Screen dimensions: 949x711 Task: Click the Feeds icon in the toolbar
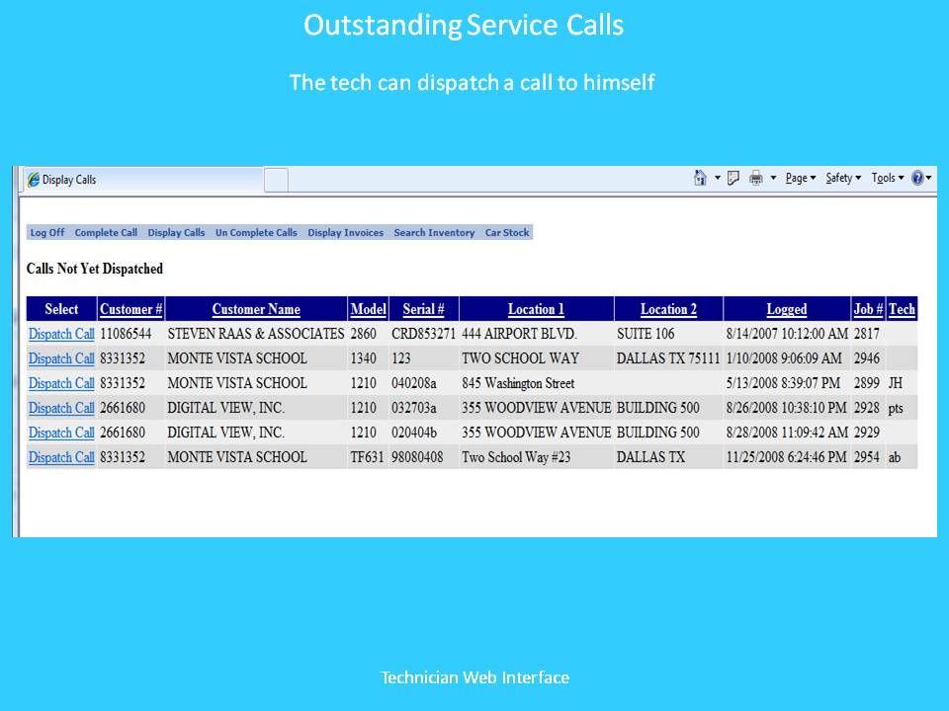tap(733, 178)
